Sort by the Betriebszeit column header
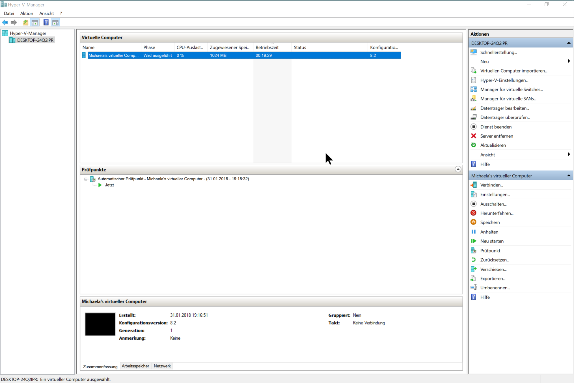Viewport: 574px width, 383px height. (272, 47)
